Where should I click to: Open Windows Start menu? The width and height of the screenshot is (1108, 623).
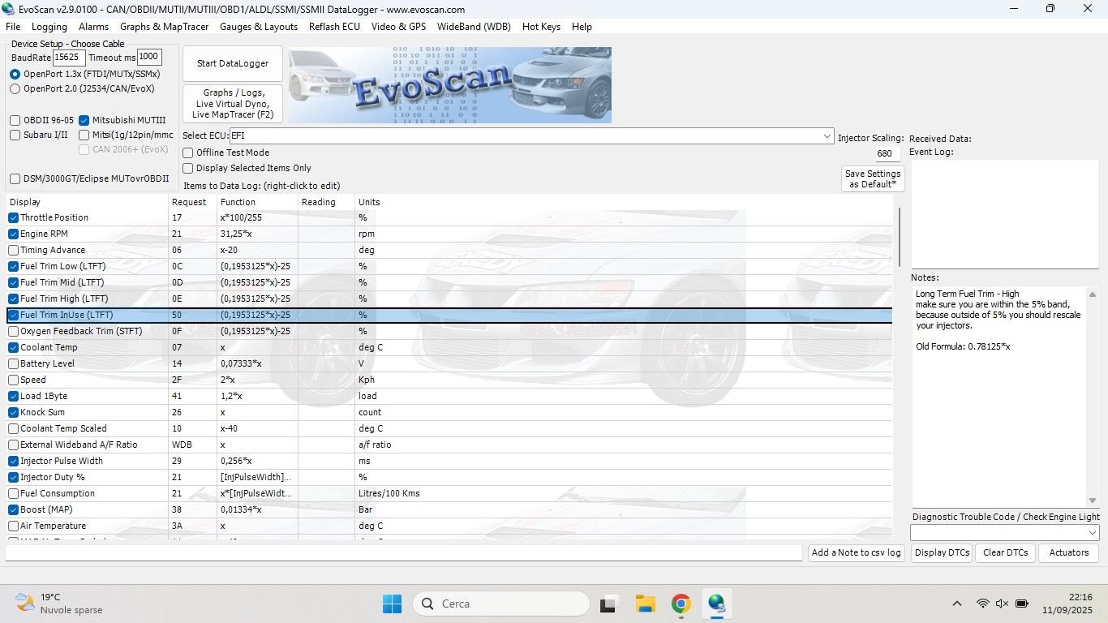392,604
